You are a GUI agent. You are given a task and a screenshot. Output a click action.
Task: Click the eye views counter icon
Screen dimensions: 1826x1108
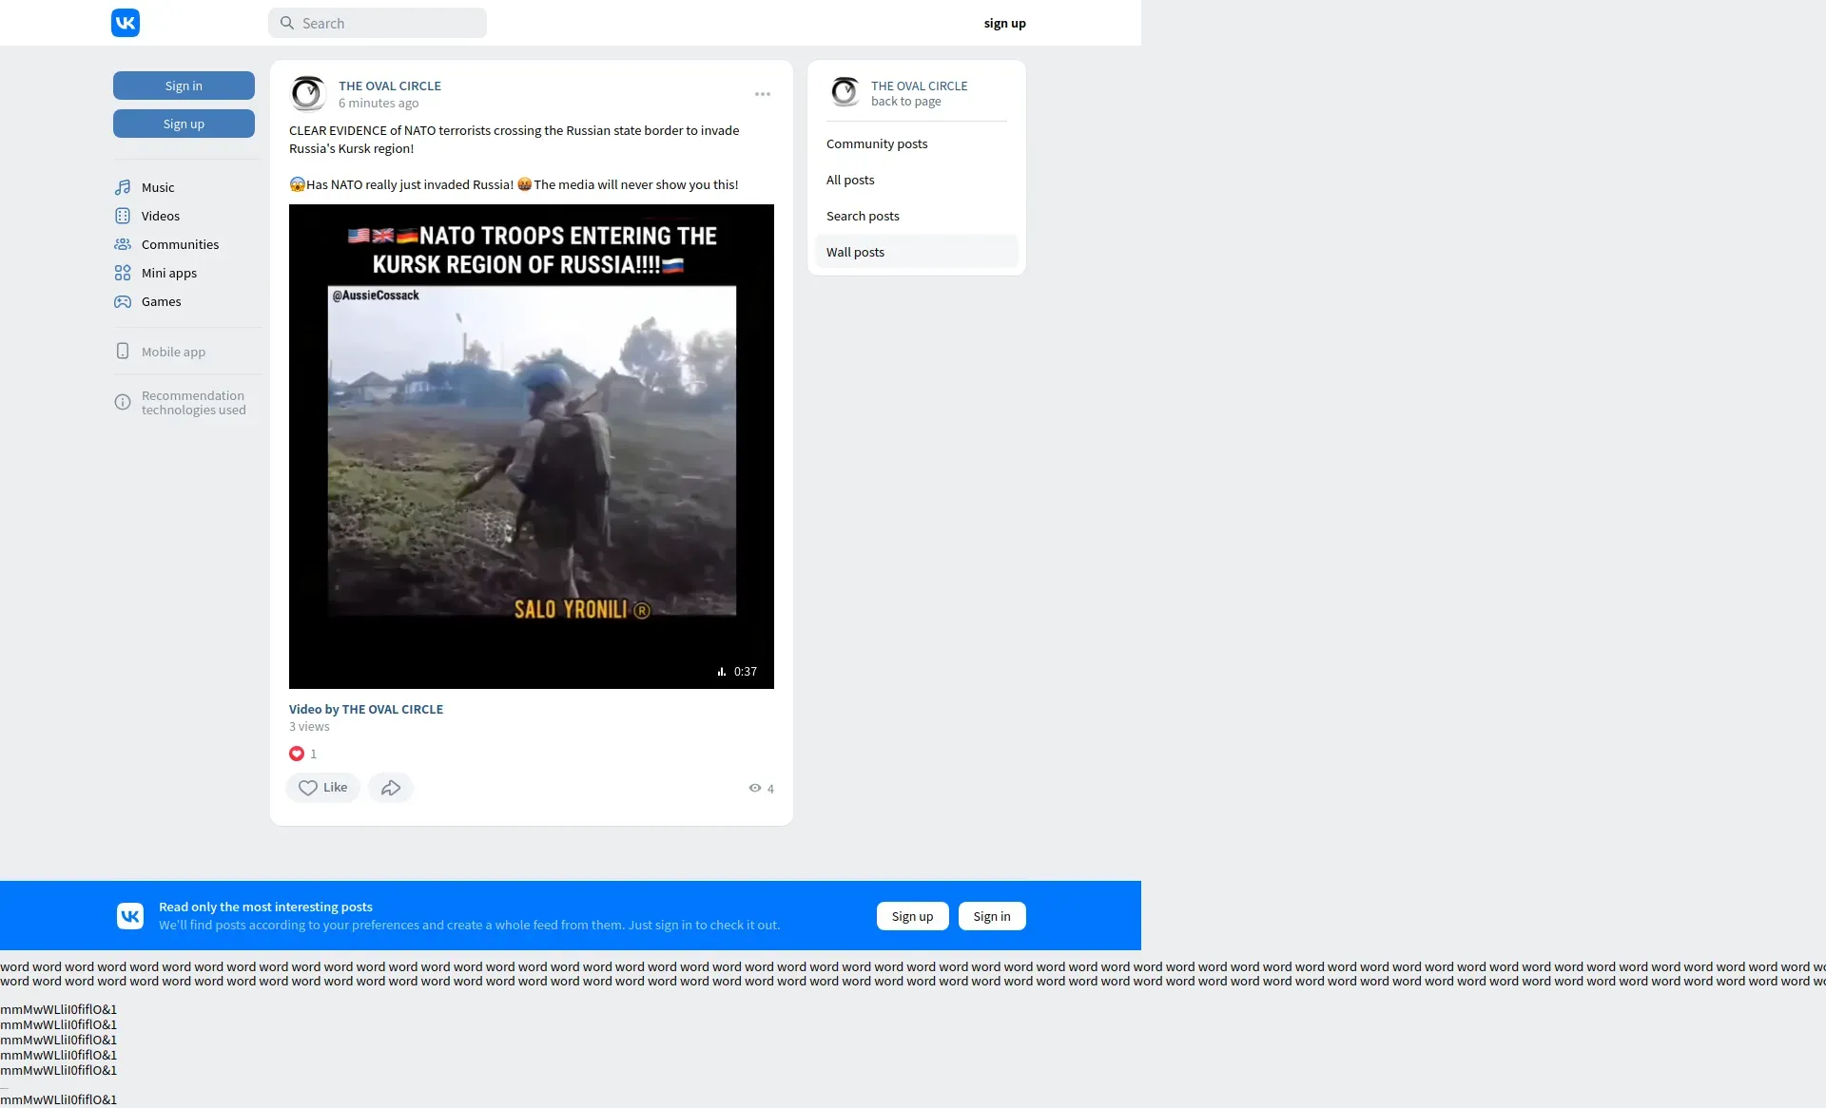pyautogui.click(x=755, y=788)
